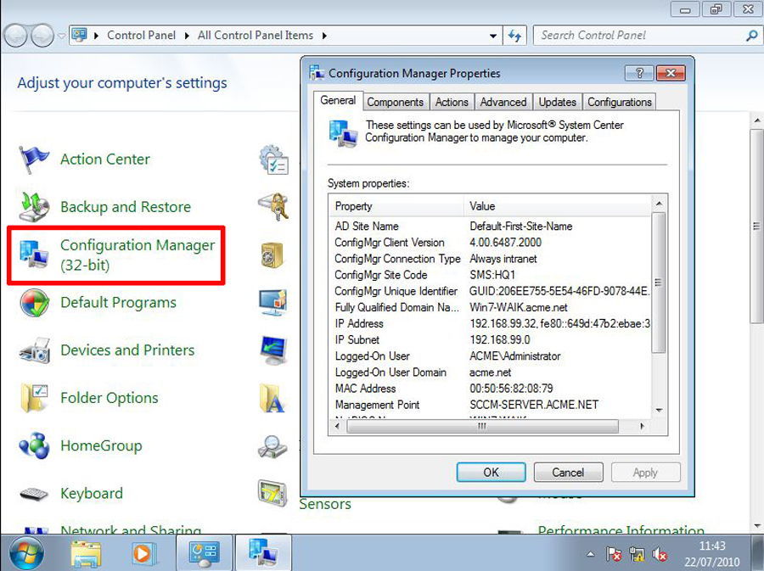Click the properties list scroll-right arrow

(x=643, y=427)
